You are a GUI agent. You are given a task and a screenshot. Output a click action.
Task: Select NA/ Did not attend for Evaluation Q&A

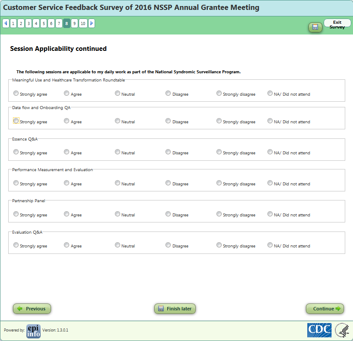point(270,244)
